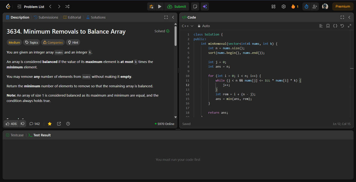This screenshot has height=182, width=356.
Task: Switch to the Test Result tab
Action: 39,135
